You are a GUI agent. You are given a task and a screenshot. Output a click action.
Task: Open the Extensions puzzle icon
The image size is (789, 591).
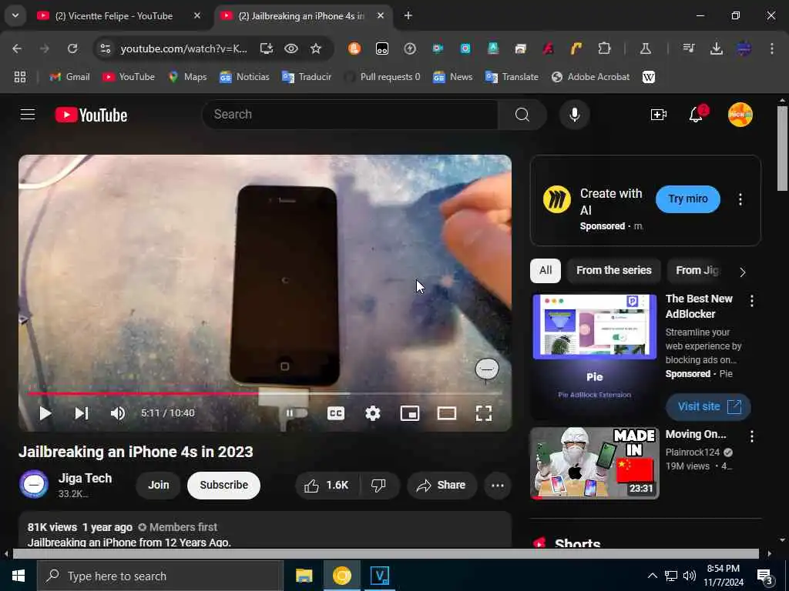604,48
